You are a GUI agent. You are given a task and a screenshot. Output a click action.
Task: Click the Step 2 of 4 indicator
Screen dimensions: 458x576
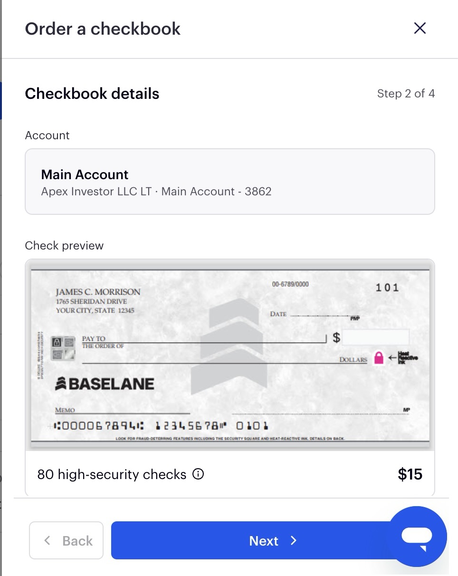click(406, 94)
